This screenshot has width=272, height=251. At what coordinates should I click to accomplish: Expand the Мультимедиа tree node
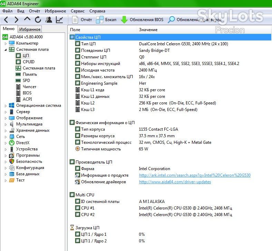click(6, 124)
